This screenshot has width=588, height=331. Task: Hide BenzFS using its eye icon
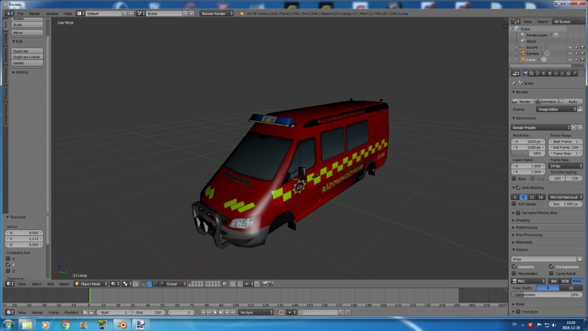point(570,48)
